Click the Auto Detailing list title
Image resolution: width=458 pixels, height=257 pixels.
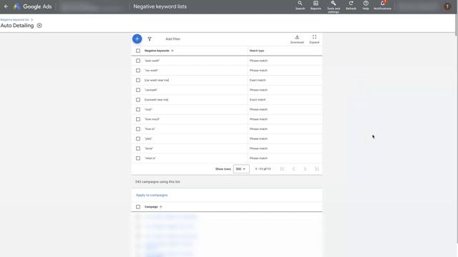(17, 26)
